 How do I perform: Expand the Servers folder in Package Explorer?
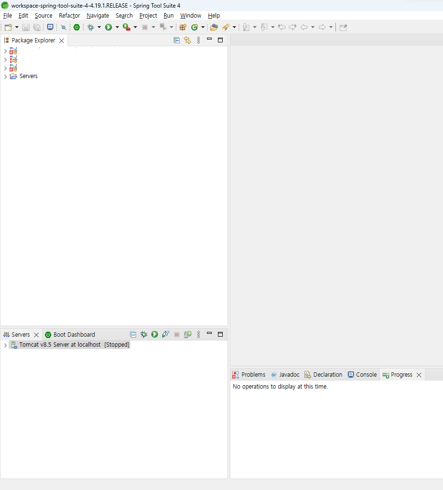point(5,77)
